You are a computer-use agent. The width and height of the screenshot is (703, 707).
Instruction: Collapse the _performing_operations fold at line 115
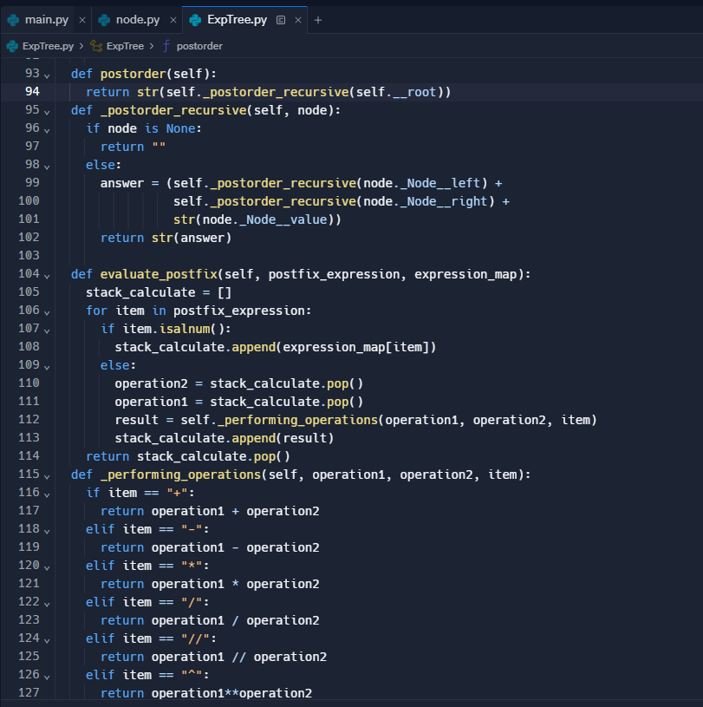[45, 474]
